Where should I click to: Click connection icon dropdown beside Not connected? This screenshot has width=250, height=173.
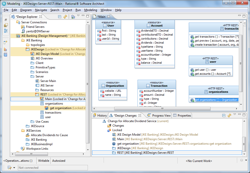point(14,167)
